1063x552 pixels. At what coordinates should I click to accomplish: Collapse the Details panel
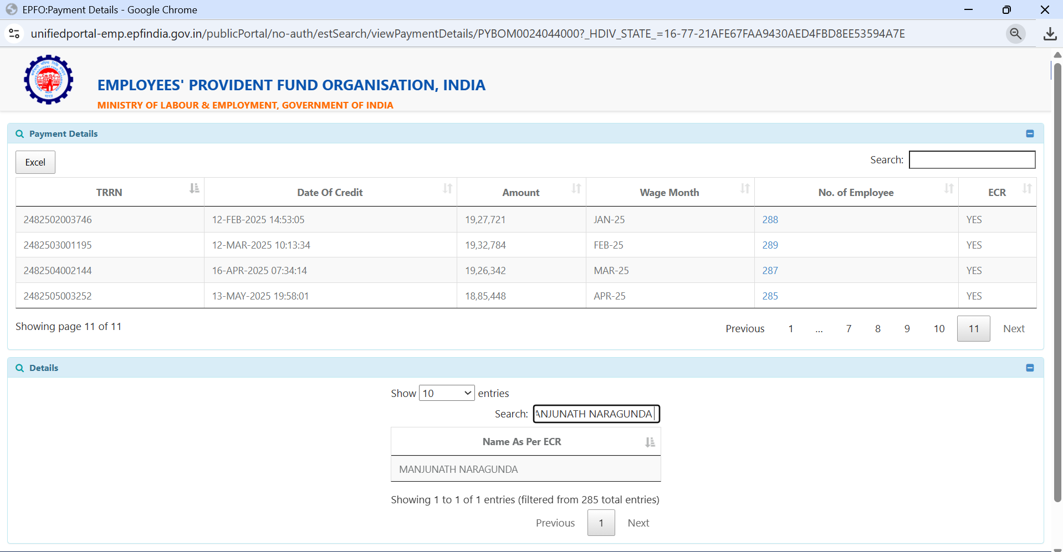pyautogui.click(x=1030, y=368)
